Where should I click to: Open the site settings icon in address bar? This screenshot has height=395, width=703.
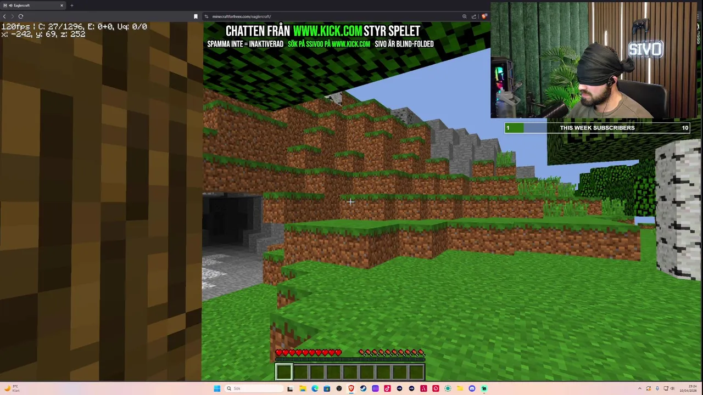(207, 16)
